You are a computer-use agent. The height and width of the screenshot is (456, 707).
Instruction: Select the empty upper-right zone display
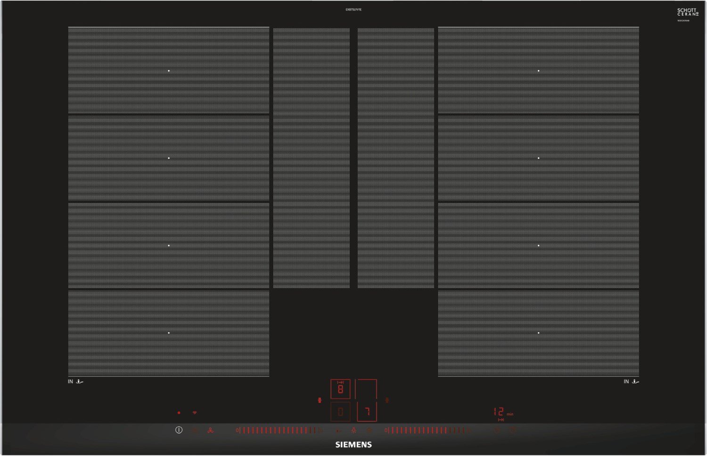[366, 389]
